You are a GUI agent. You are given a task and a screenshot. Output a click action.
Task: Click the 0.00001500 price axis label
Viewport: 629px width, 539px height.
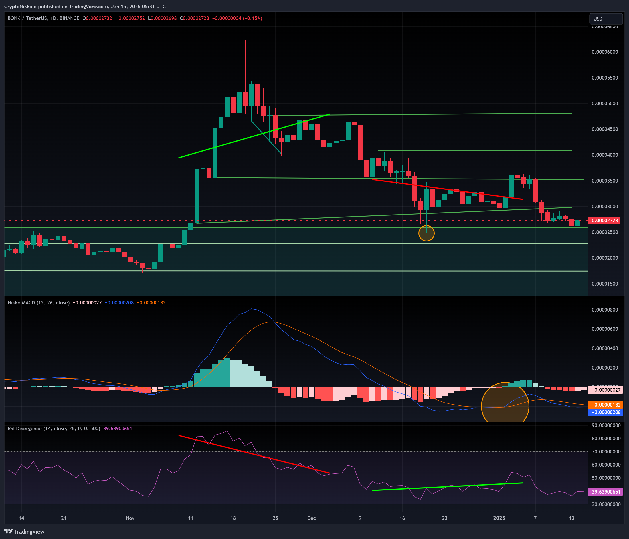coord(605,284)
